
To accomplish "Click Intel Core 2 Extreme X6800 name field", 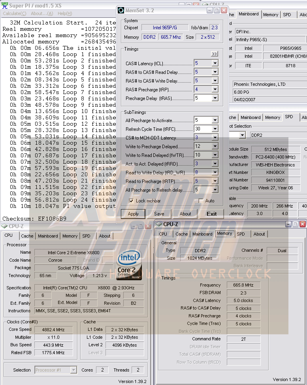I will 73,253.
